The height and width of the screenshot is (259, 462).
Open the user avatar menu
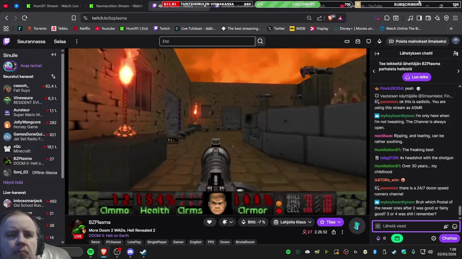(x=456, y=41)
